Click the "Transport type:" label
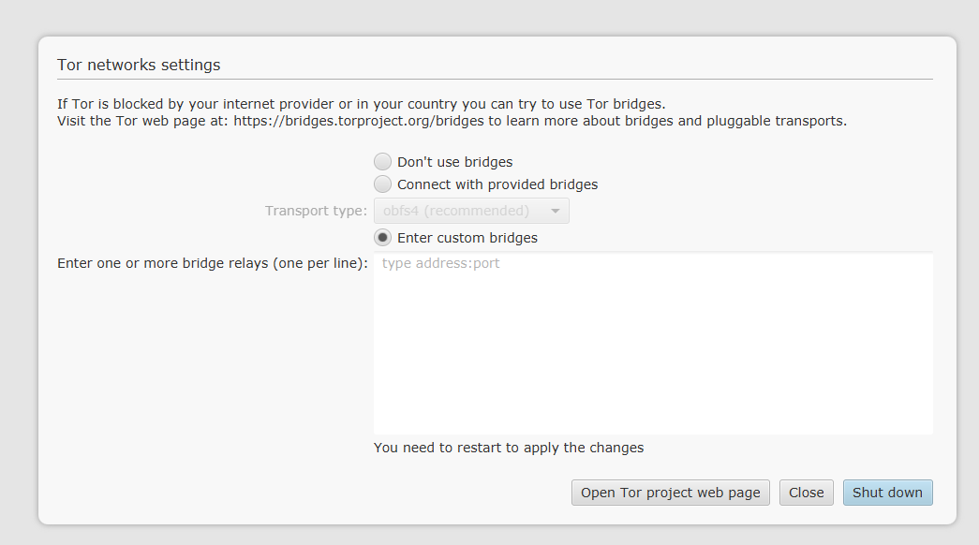 point(316,211)
